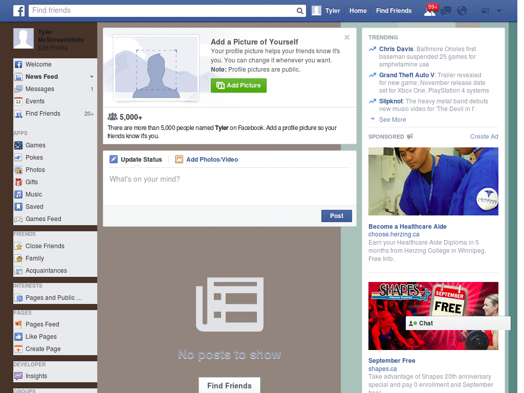This screenshot has width=524, height=393.
Task: Open the Saved bookmark icon
Action: (x=18, y=207)
